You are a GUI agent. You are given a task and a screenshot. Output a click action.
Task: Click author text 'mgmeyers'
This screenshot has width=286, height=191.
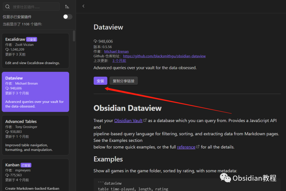click(x=23, y=170)
